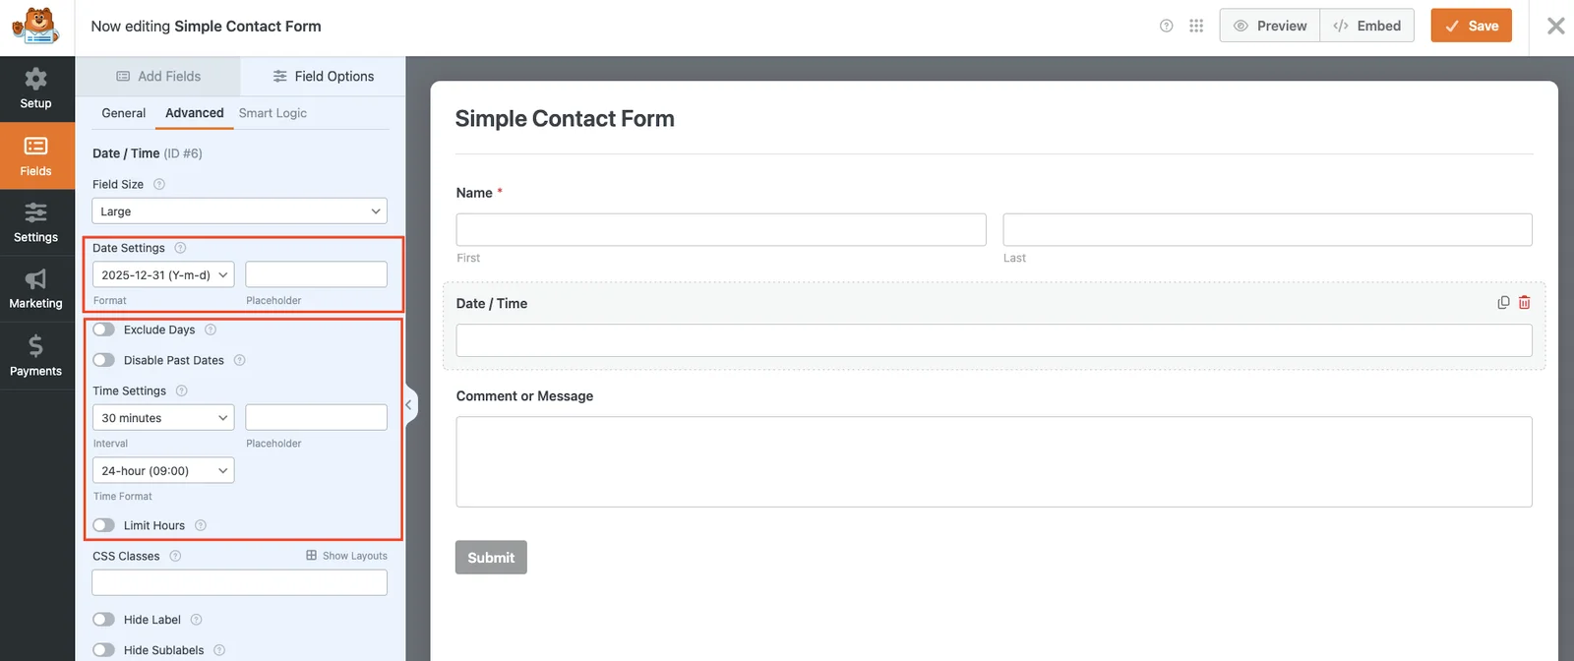The width and height of the screenshot is (1574, 661).
Task: Enable the Exclude Days toggle
Action: pyautogui.click(x=104, y=330)
